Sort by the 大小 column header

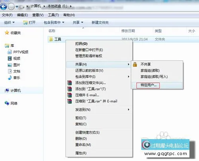pos(191,31)
